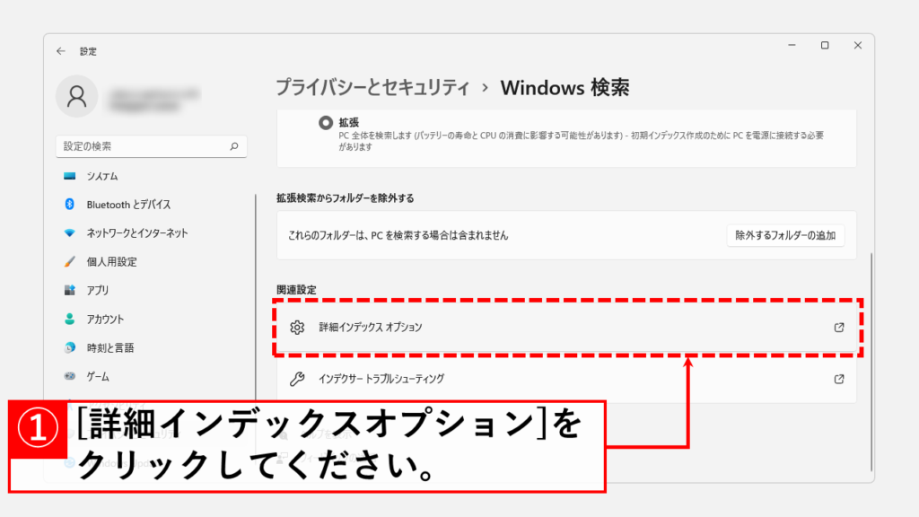
Task: Click the アプリ icon in sidebar
Action: coord(70,290)
